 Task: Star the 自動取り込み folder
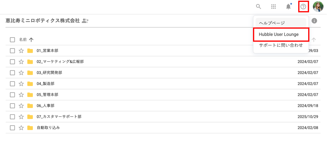coord(21,128)
